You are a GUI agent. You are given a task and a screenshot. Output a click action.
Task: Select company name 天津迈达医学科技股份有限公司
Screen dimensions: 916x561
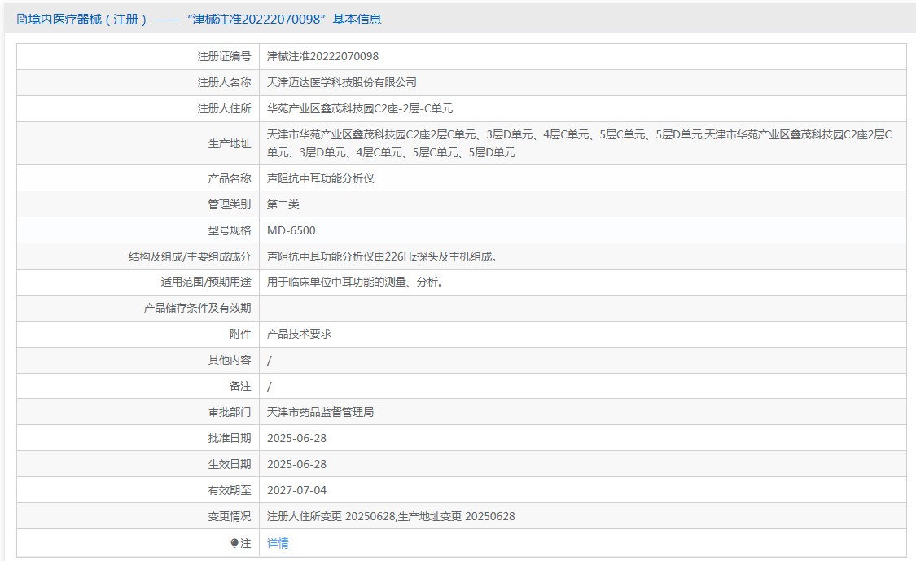coord(342,82)
